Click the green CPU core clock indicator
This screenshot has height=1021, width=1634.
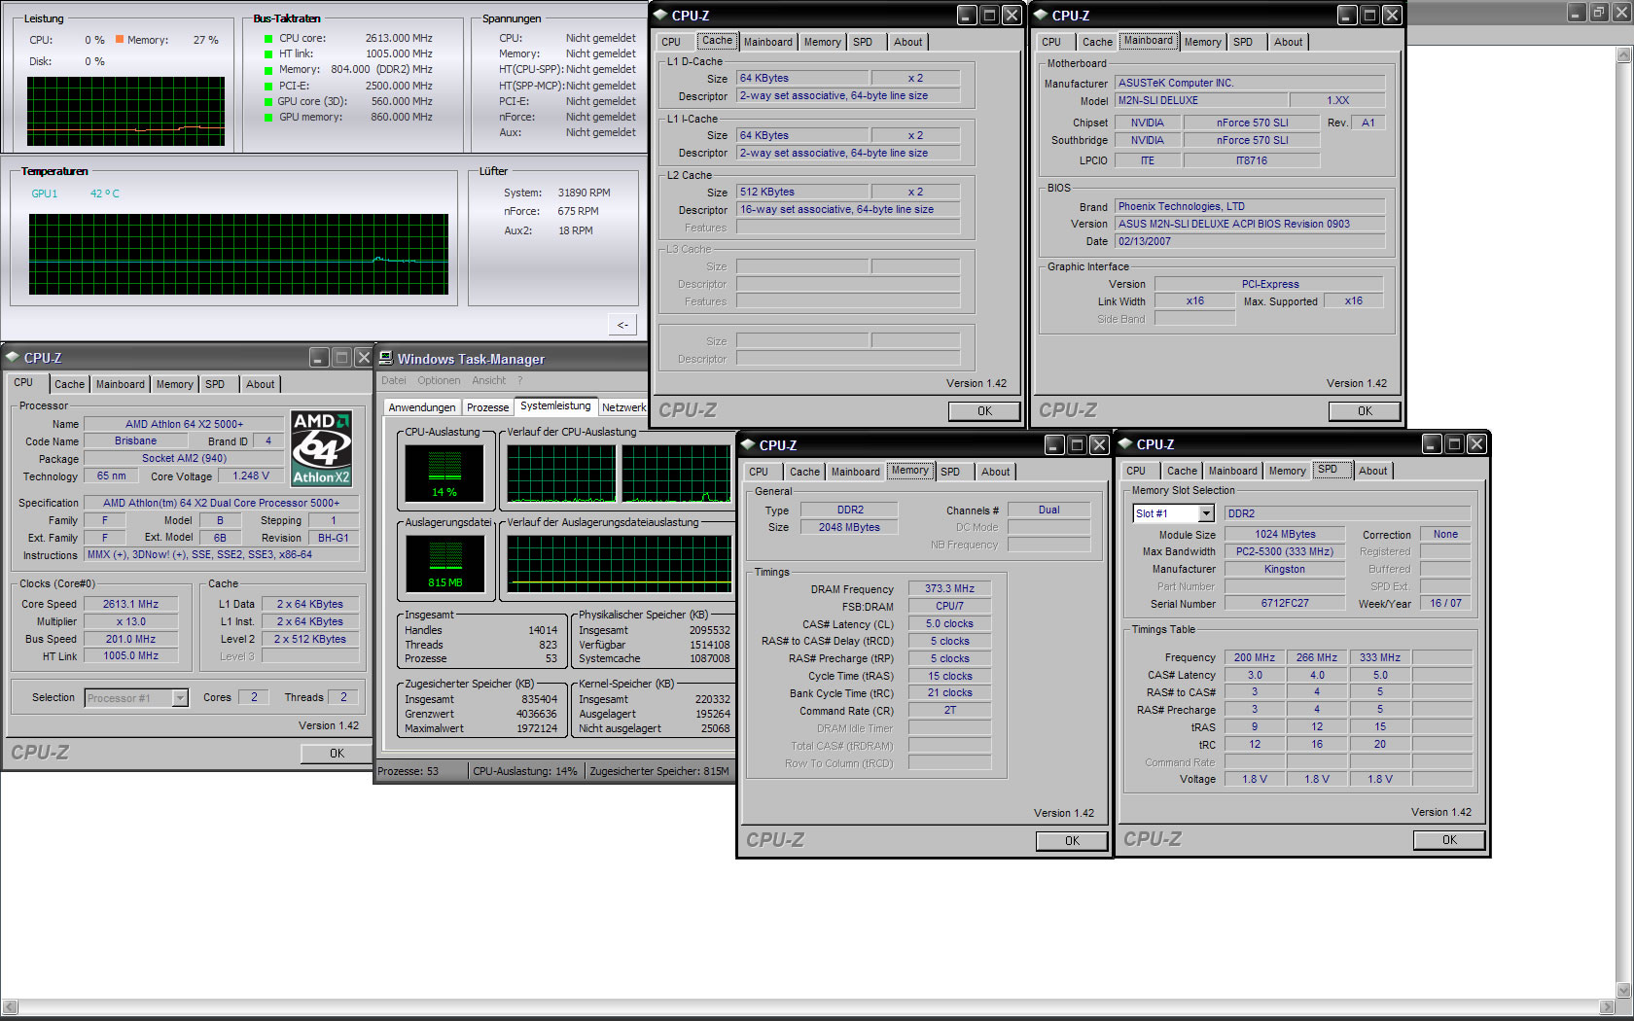(x=268, y=39)
